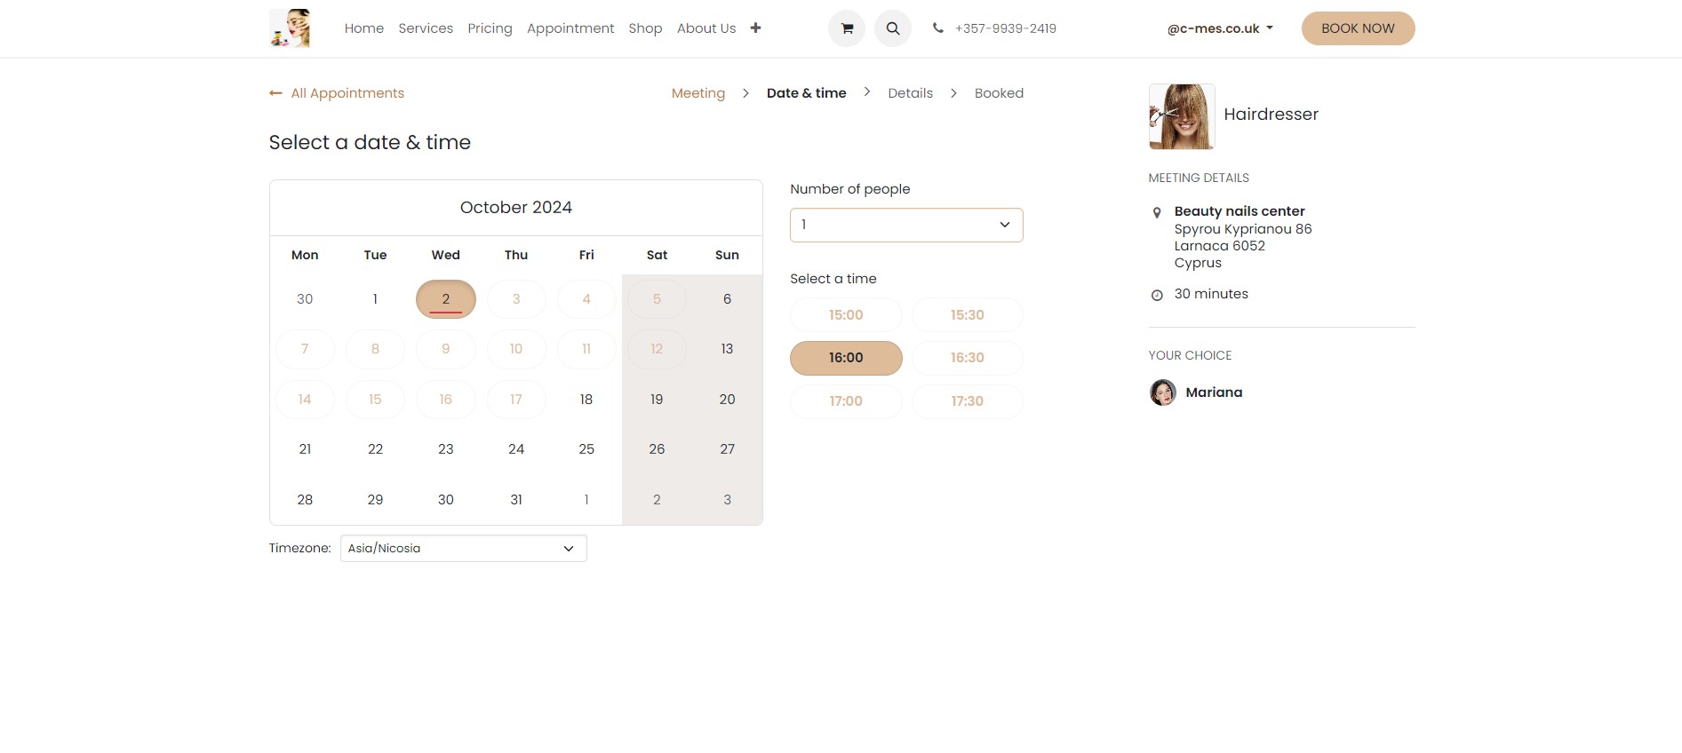Click the Hairdresser thumbnail image
1682x753 pixels.
point(1181,116)
